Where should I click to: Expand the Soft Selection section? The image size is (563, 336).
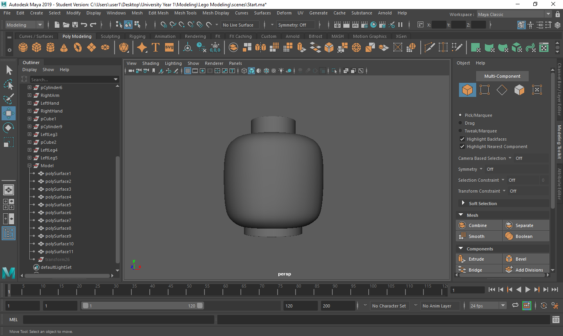point(463,203)
